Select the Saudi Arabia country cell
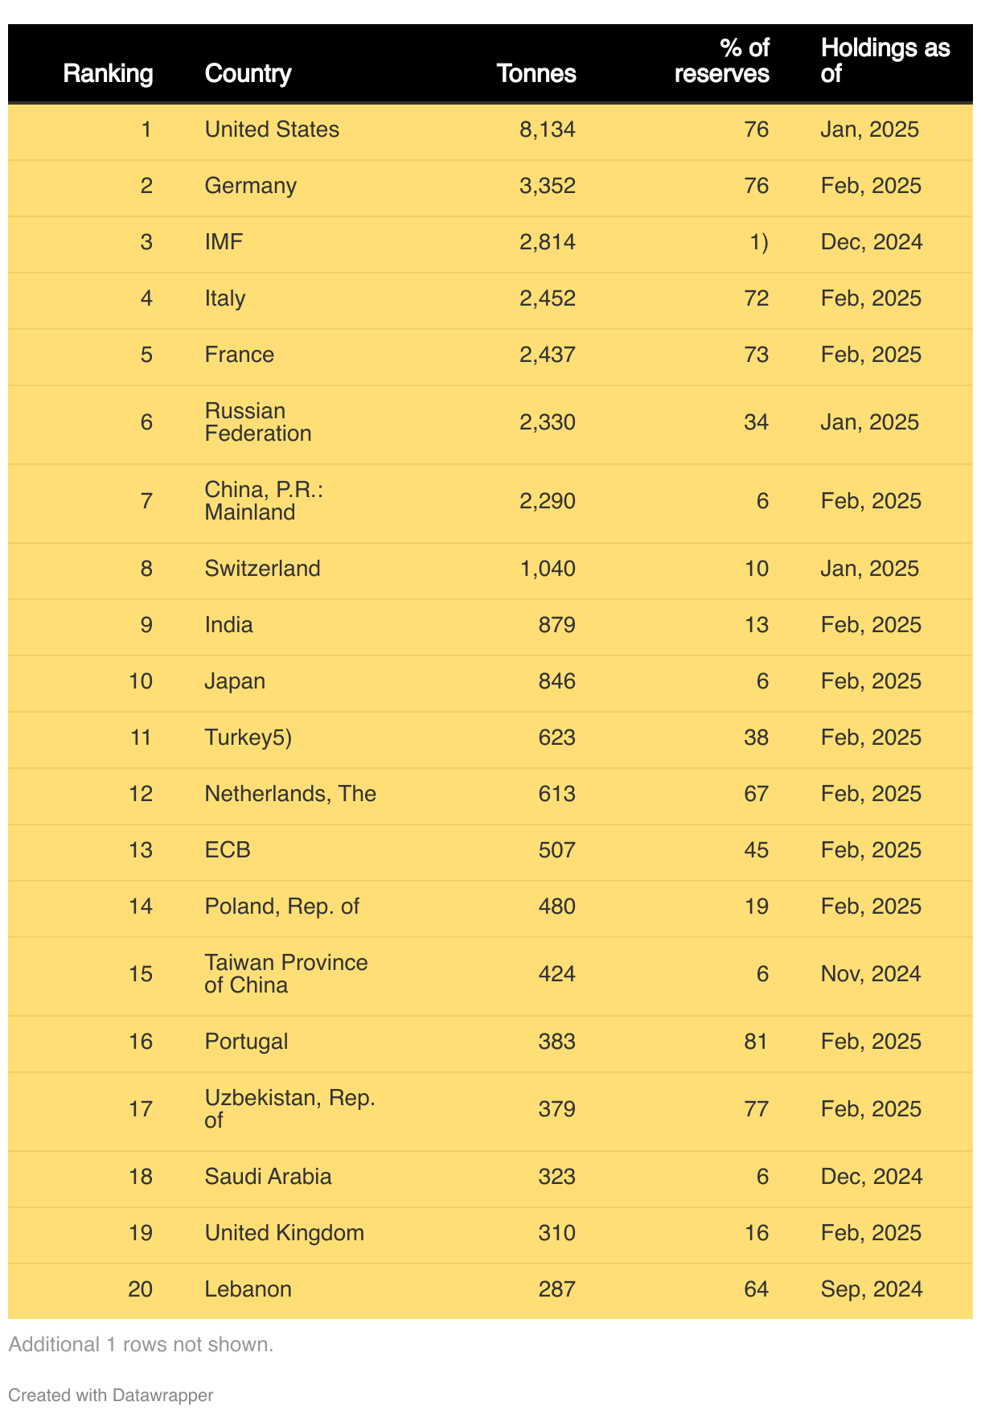Image resolution: width=981 pixels, height=1414 pixels. coord(268,1177)
